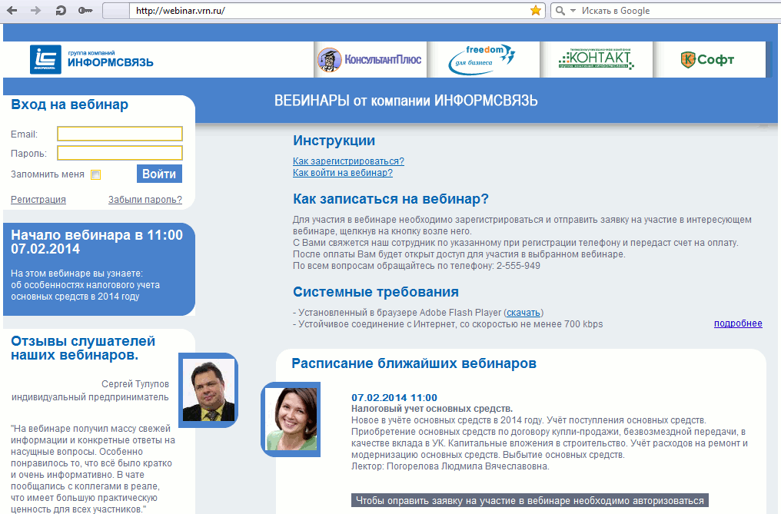This screenshot has height=514, width=781.
Task: Go forward with the forward arrow
Action: click(36, 11)
